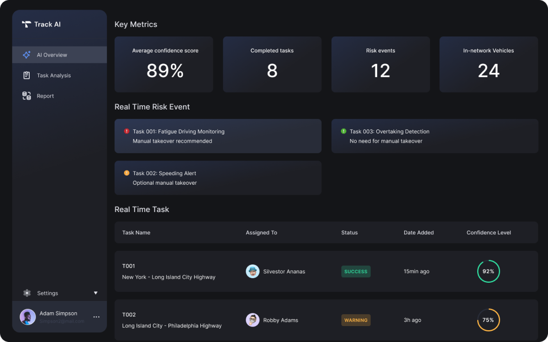Viewport: 548px width, 342px height.
Task: Click the AI Overview sparkle icon
Action: click(26, 55)
